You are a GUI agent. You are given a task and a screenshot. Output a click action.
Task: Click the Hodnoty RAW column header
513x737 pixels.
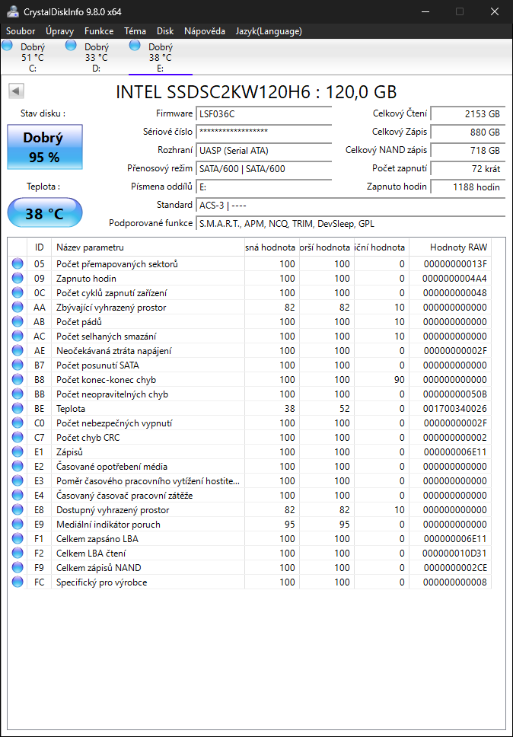(x=450, y=247)
